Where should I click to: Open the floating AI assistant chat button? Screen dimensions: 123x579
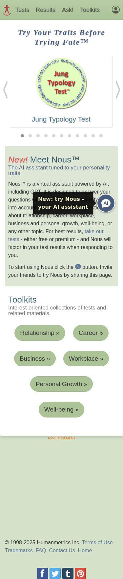(x=106, y=203)
